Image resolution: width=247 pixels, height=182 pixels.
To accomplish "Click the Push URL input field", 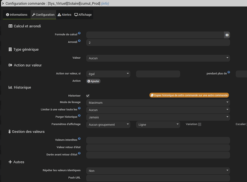I will [x=158, y=178].
